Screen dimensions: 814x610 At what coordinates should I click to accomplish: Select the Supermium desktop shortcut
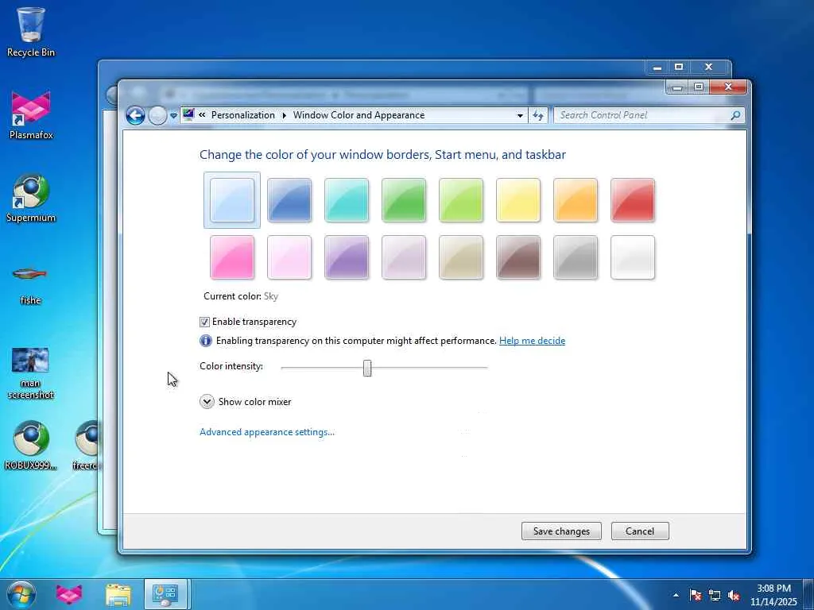click(x=31, y=198)
